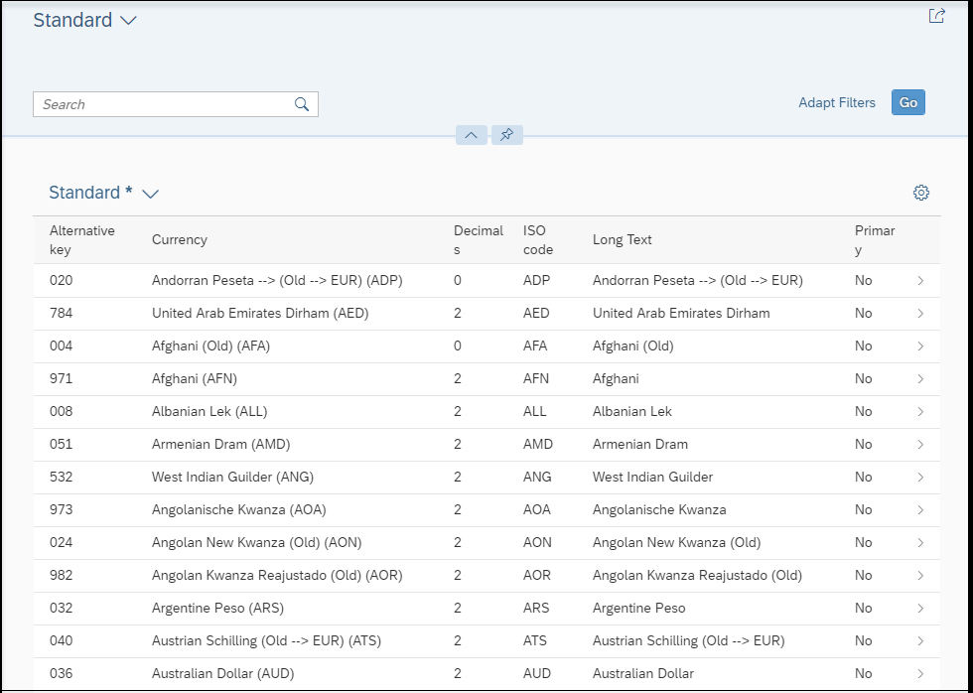Open the West Indian Guilder row arrow
This screenshot has height=693, width=973.
point(920,478)
